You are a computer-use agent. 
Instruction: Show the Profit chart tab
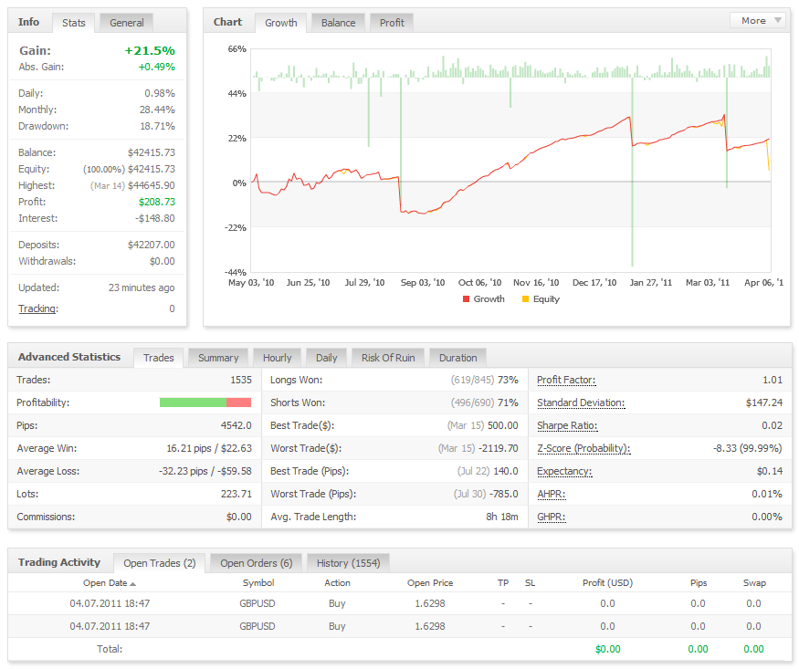click(392, 23)
